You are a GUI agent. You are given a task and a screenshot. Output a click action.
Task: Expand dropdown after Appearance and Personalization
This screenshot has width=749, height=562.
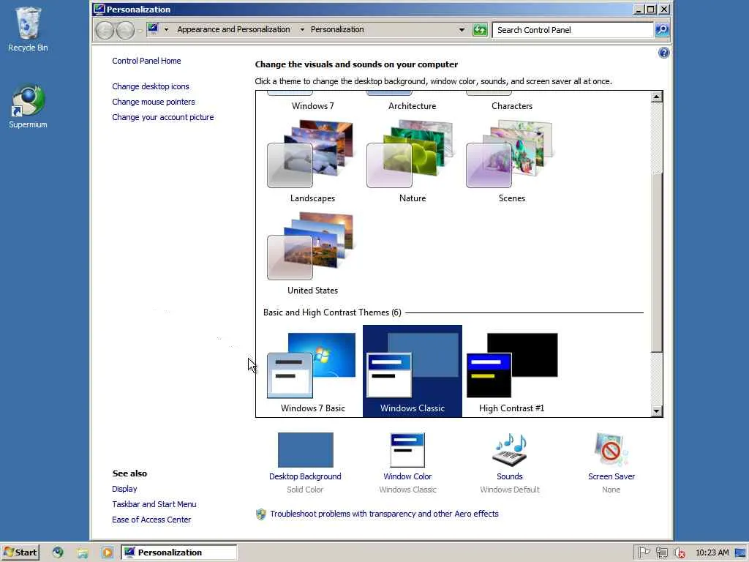(302, 29)
